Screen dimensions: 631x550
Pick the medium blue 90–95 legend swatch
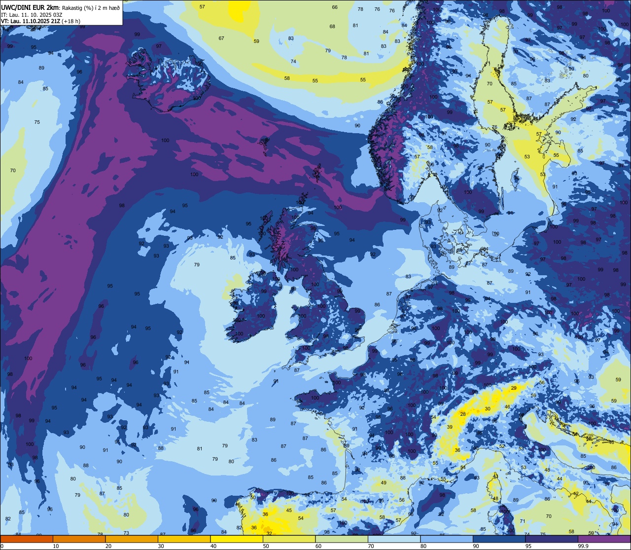pos(499,539)
